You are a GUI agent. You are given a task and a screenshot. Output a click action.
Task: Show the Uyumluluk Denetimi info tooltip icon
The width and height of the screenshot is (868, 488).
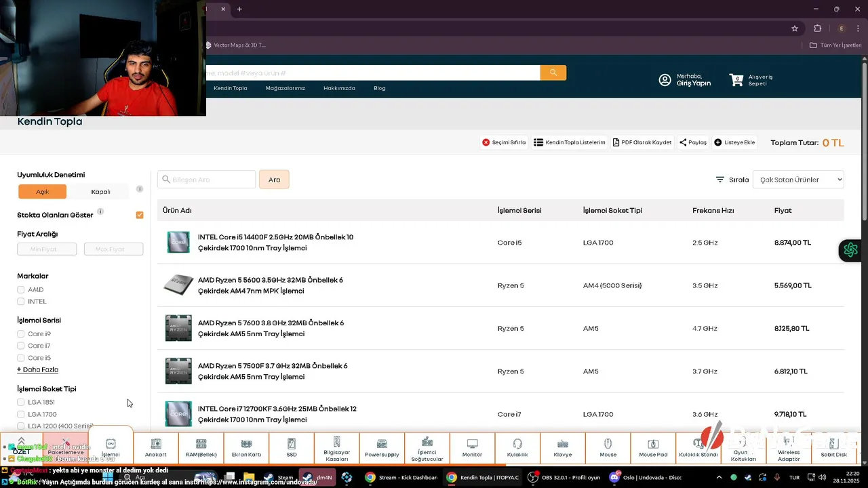pyautogui.click(x=139, y=189)
